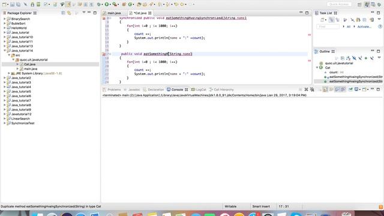This screenshot has height=216, width=384.
Task: Toggle Hide Non-Public Members green dot in Outline
Action: coord(366,58)
